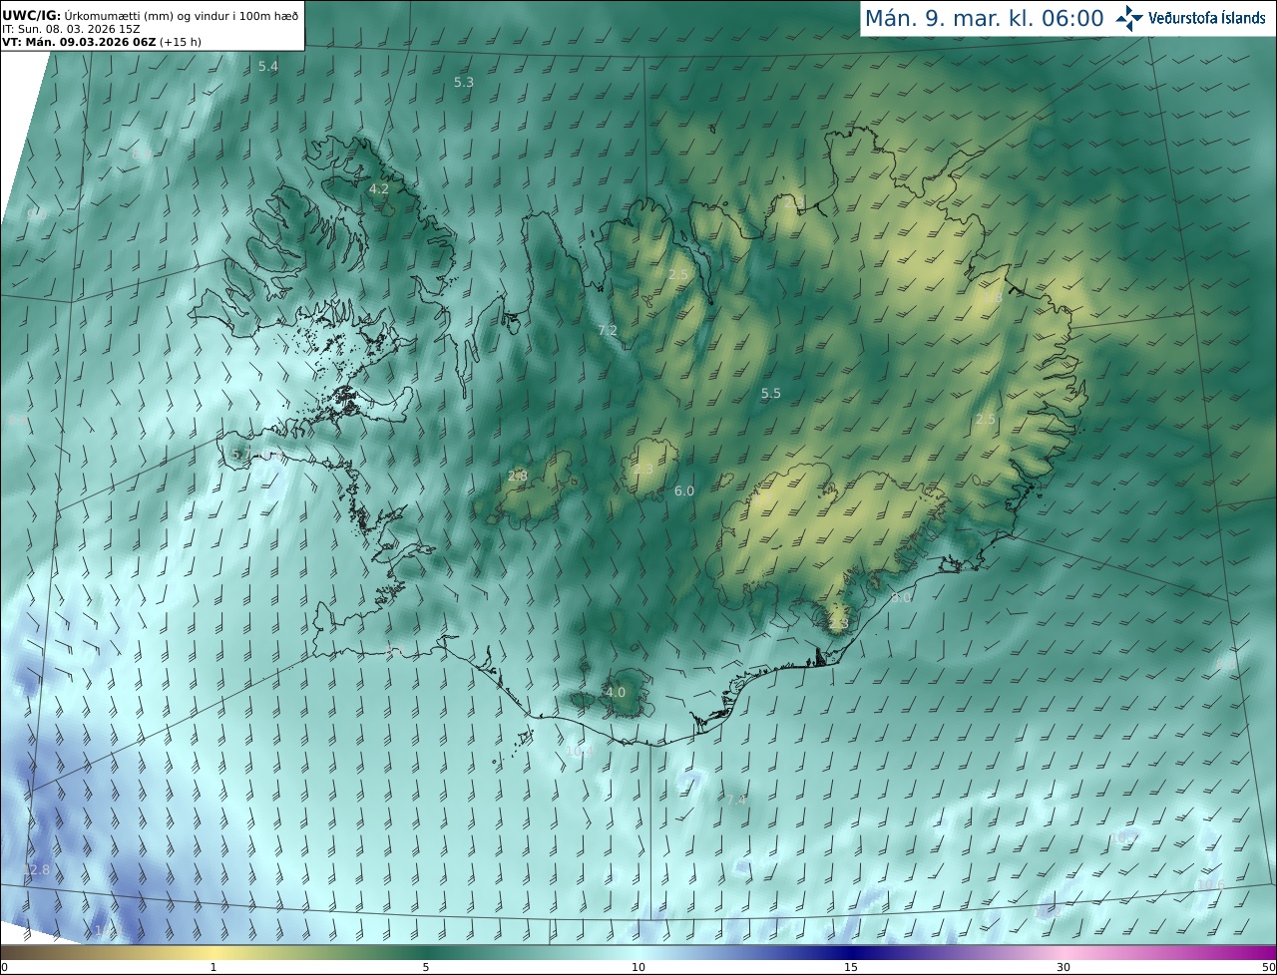Click the 'Veðurstofa Íslands' name text
Viewport: 1277px width, 975px height.
point(1207,18)
